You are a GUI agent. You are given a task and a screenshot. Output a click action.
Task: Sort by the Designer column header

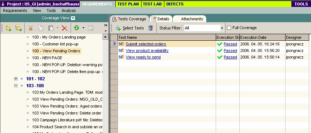coord(297,37)
